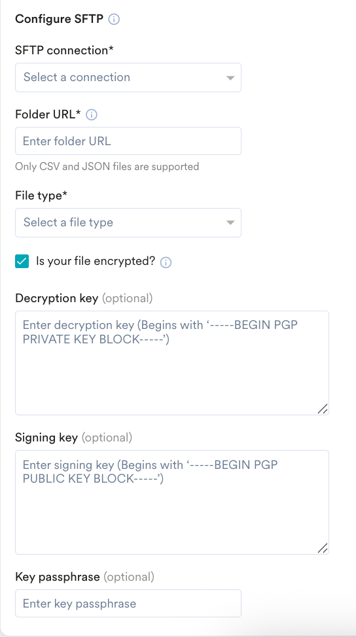Click the 'Signing key (optional)' label

point(73,438)
